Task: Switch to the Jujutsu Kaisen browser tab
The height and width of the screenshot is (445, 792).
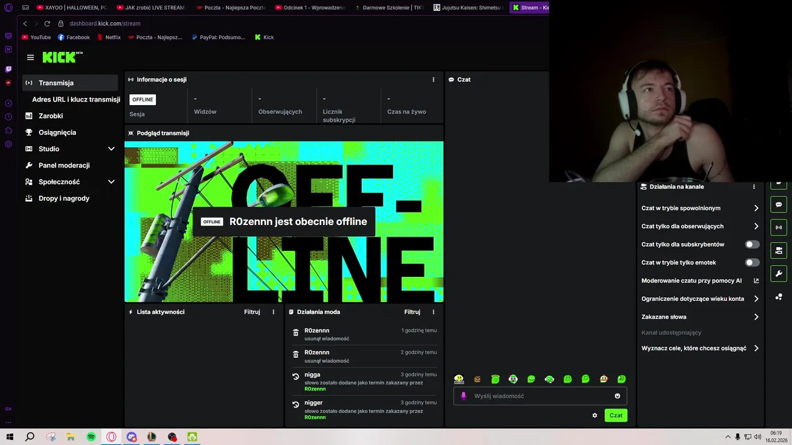Action: click(x=468, y=7)
